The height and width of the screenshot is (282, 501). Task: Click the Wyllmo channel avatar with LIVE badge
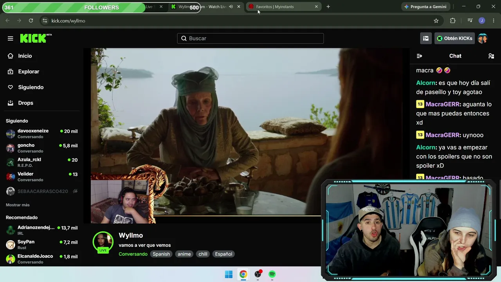(x=103, y=242)
